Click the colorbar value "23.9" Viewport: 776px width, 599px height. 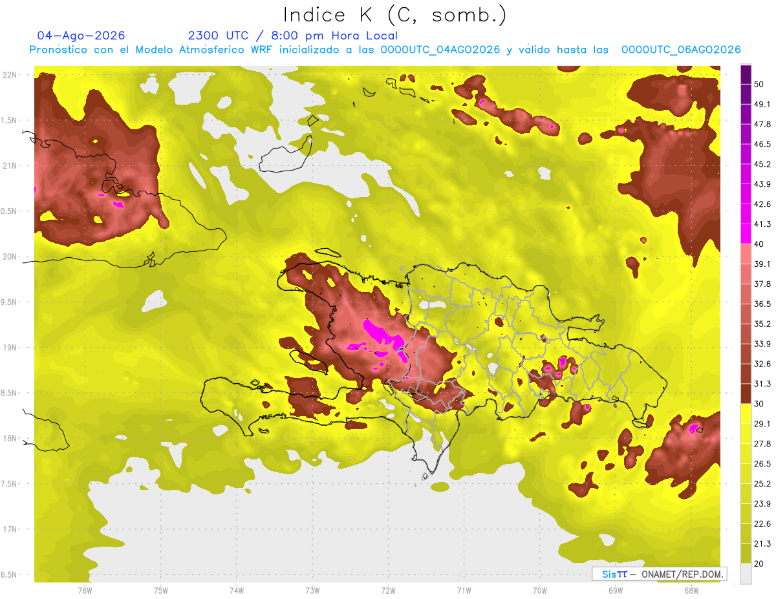coord(762,504)
